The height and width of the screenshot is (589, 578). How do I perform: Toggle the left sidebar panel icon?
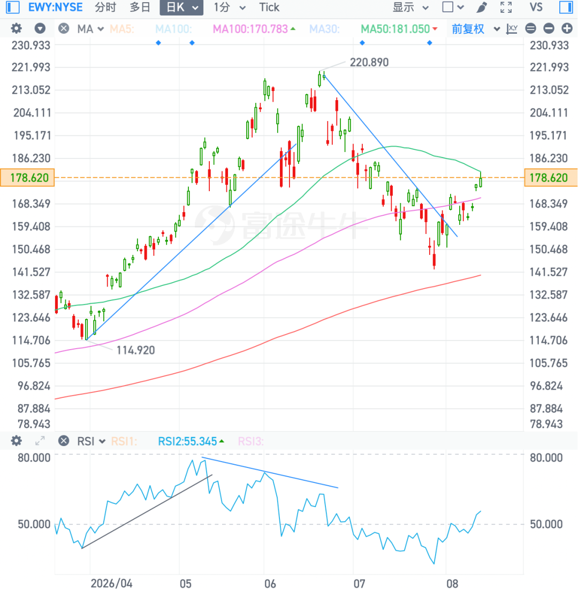click(13, 7)
